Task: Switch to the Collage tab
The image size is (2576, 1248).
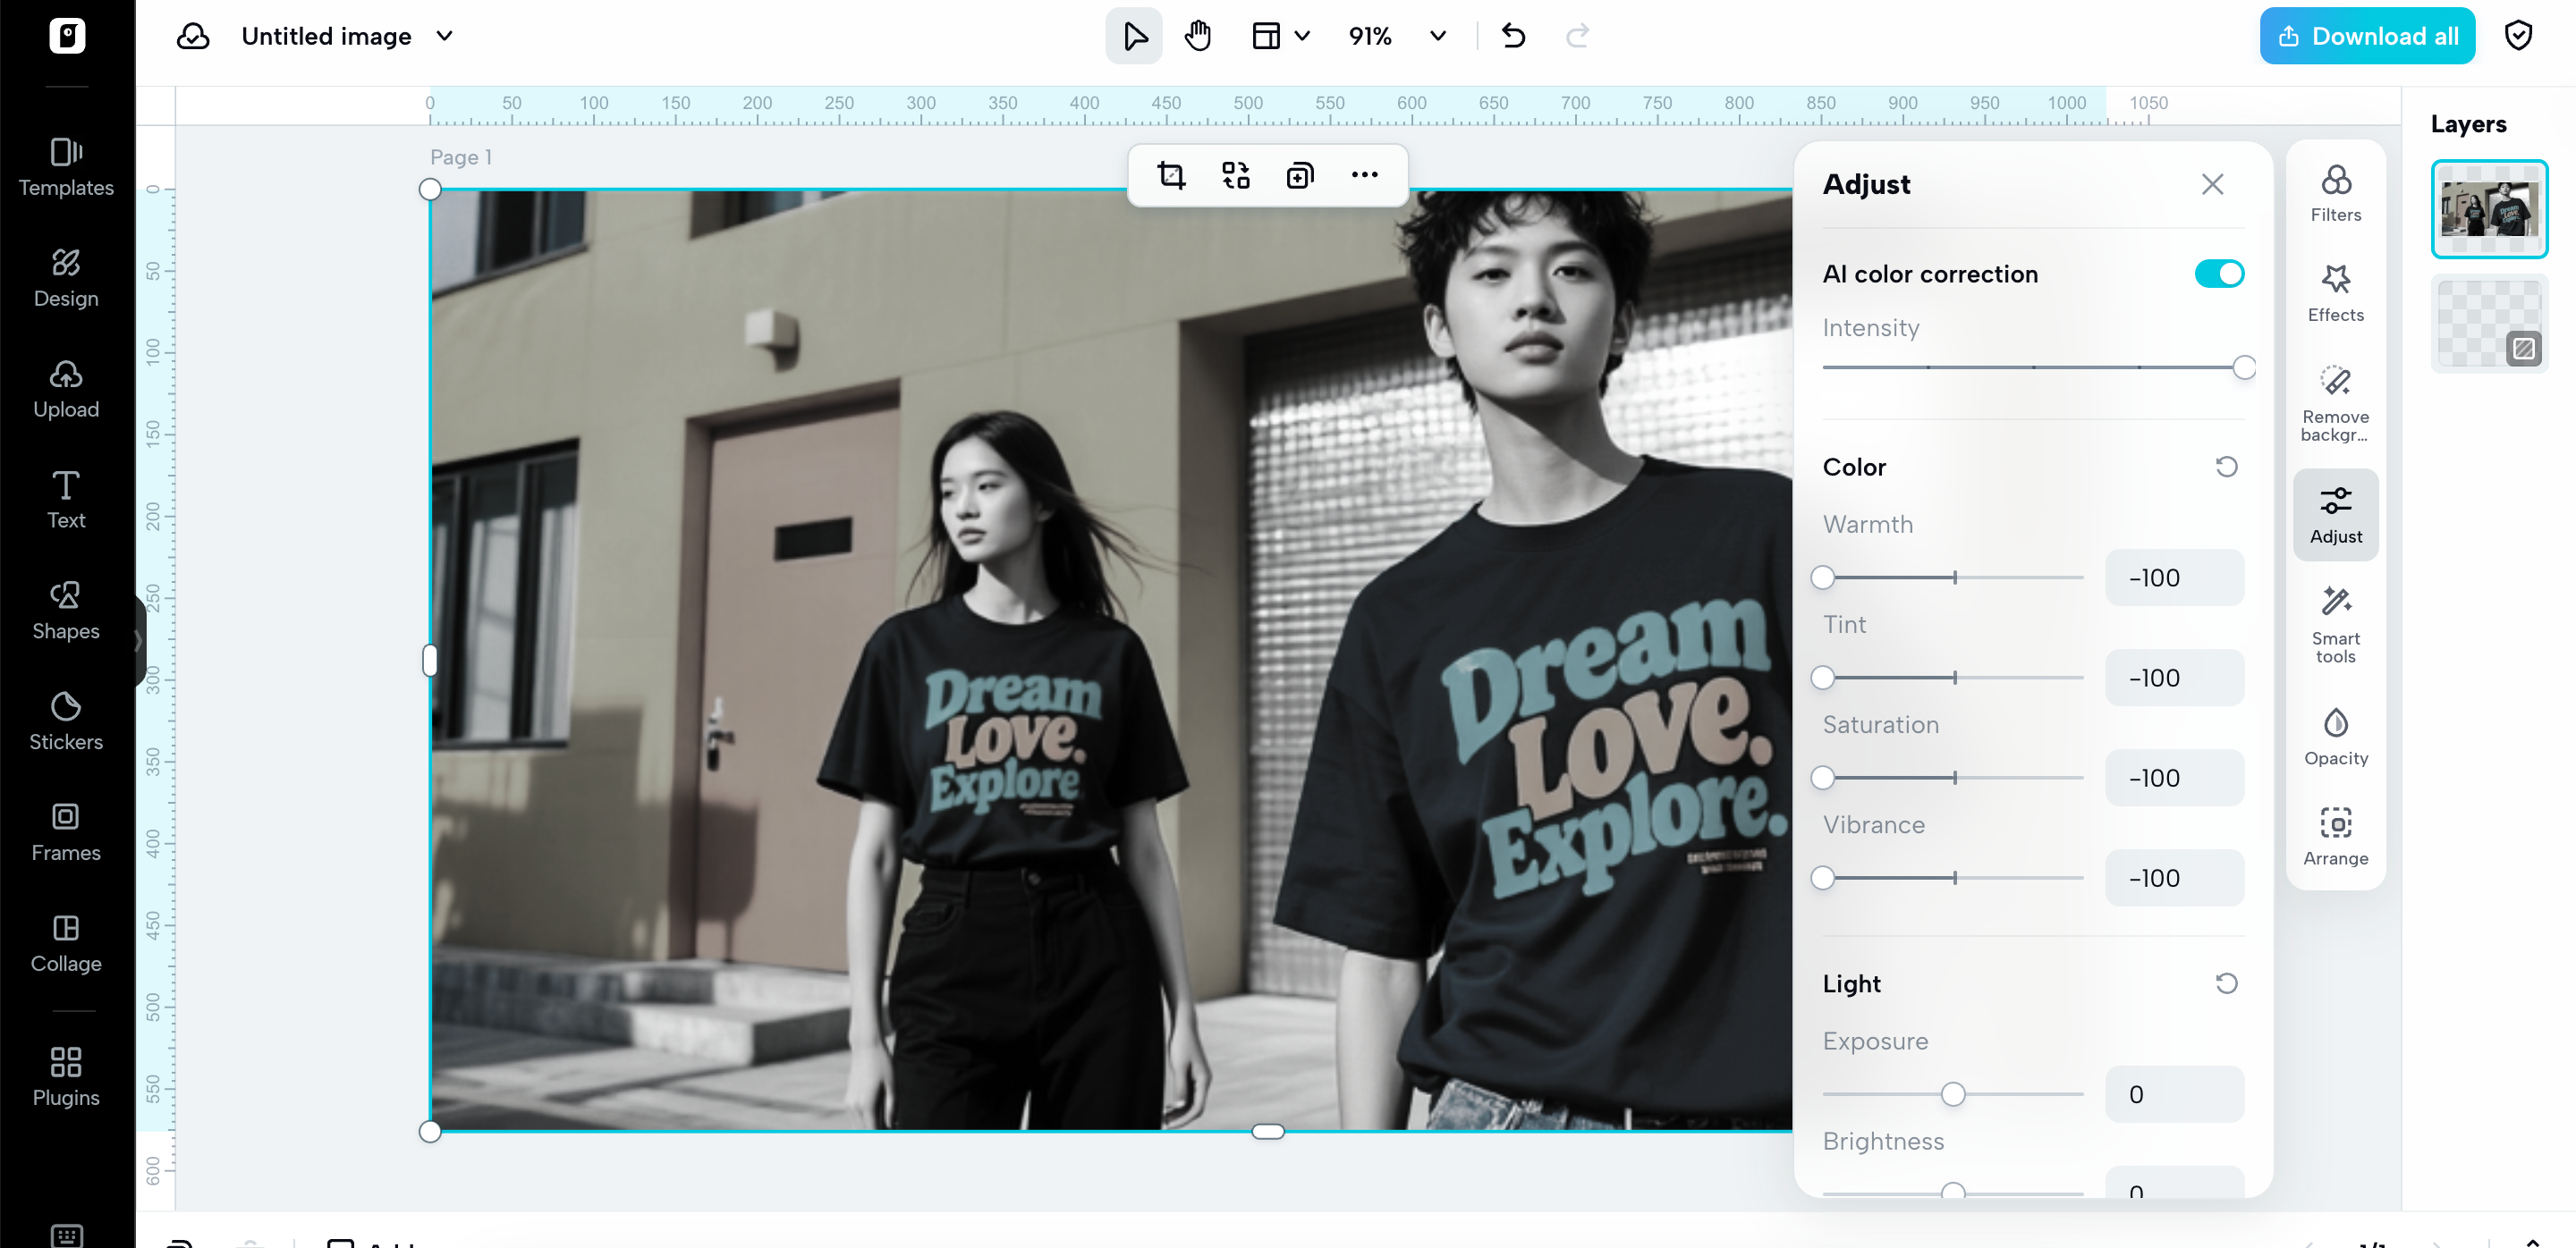Action: (66, 943)
